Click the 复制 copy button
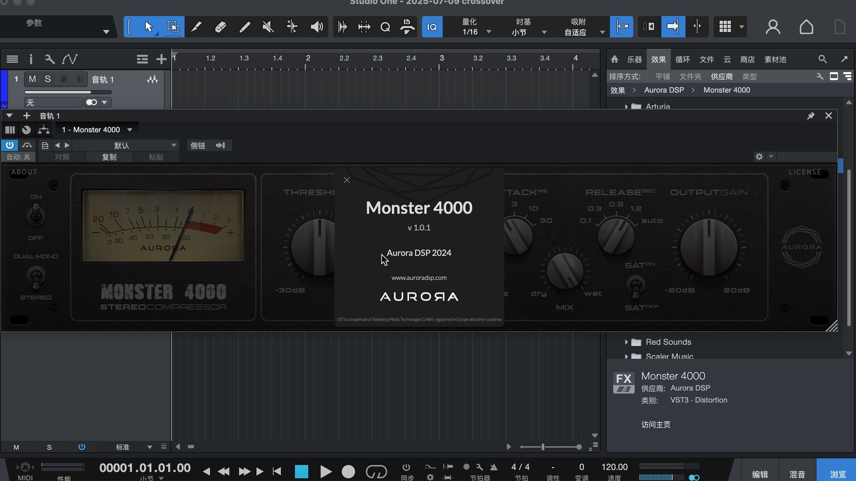Viewport: 856px width, 481px height. pos(109,157)
